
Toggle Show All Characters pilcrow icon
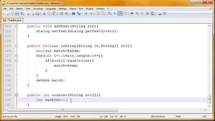coord(115,13)
